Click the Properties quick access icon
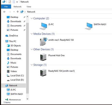Image resolution: width=112 pixels, height=105 pixels. pyautogui.click(x=10, y=2)
